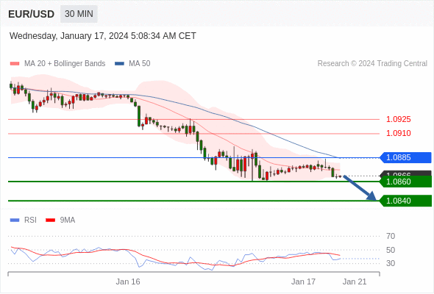Click the MA 20 + Bollinger Bands swatch
This screenshot has width=434, height=294.
15,64
